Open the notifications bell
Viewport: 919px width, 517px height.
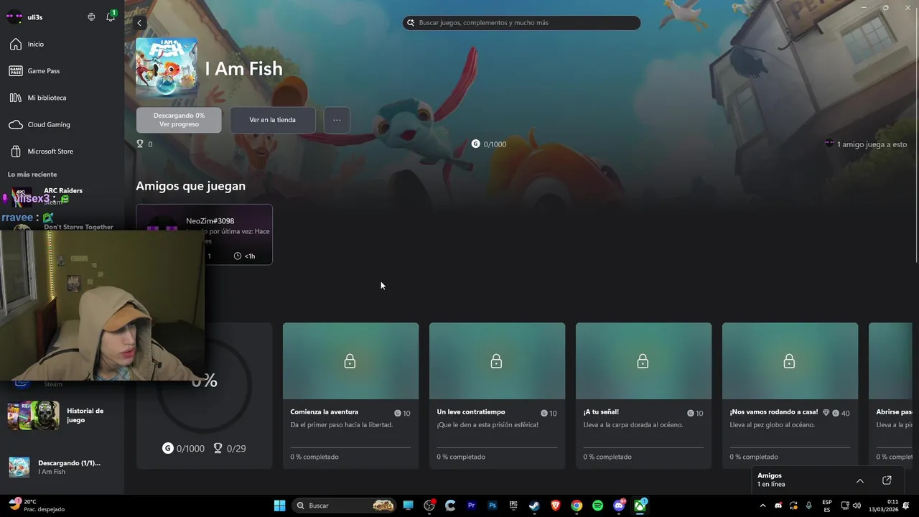click(111, 17)
